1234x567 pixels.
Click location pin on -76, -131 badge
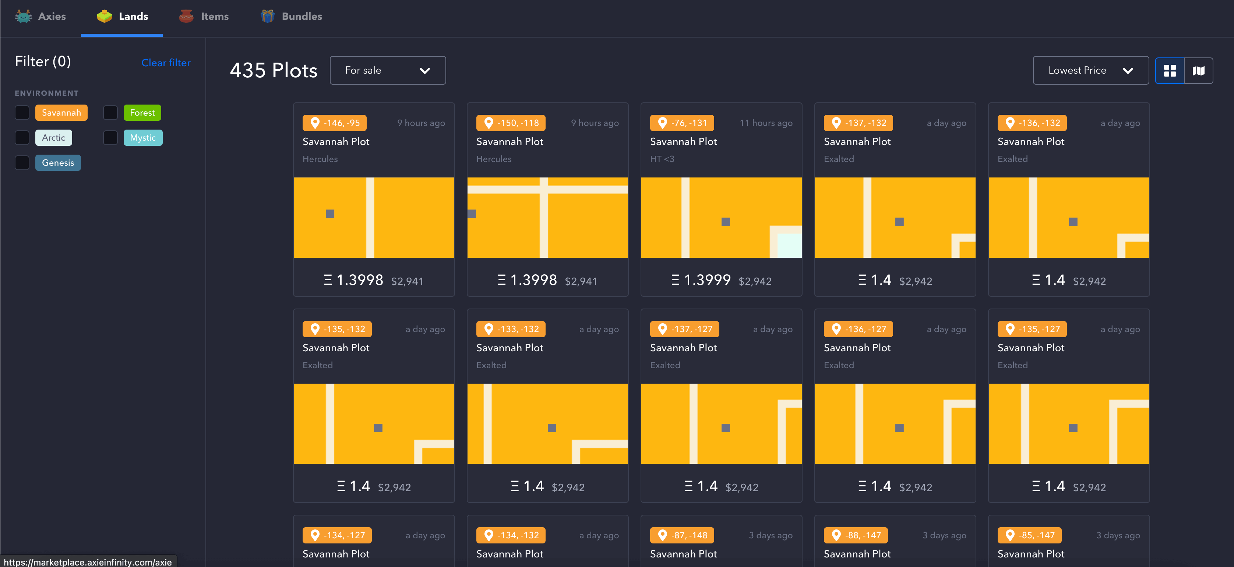[662, 123]
